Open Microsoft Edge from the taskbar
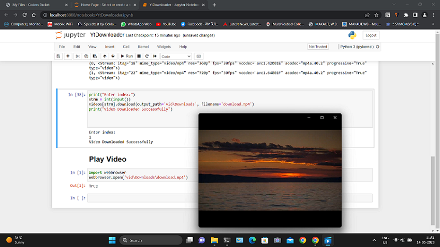The image size is (440, 247). [252, 240]
